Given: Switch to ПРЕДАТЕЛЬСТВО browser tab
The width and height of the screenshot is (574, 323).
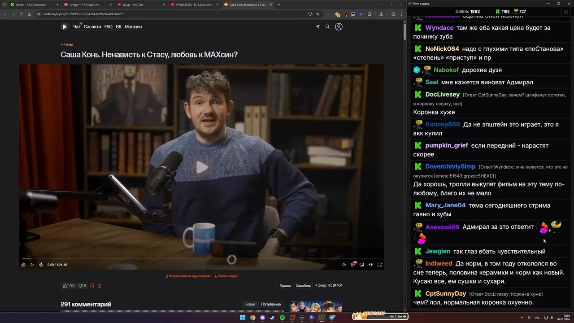Looking at the screenshot, I should [x=195, y=4].
